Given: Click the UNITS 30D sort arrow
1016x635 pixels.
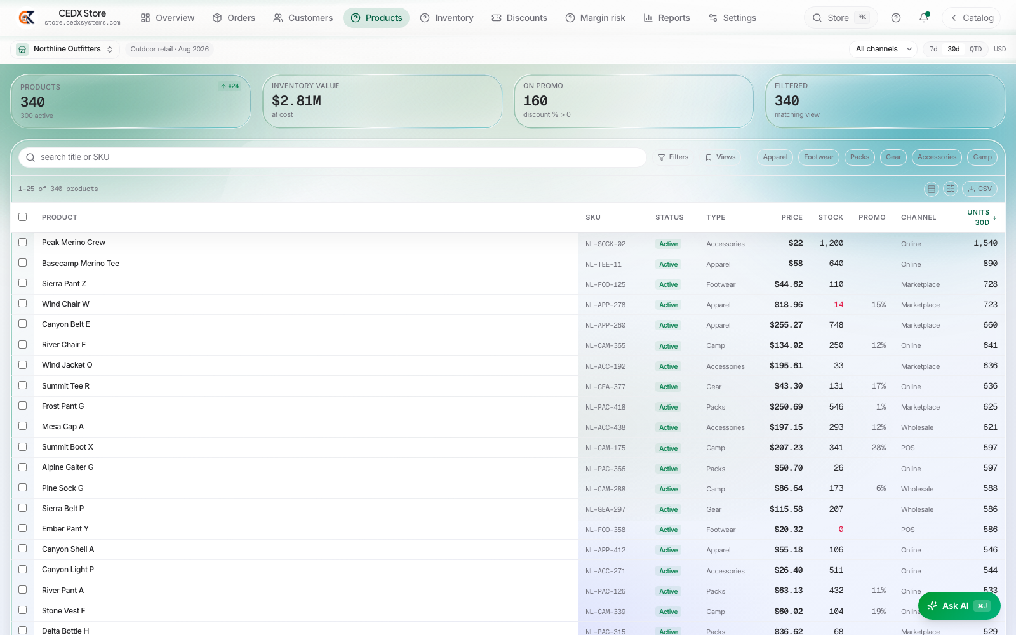Looking at the screenshot, I should tap(994, 217).
